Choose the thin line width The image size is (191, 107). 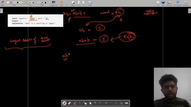click(x=27, y=3)
